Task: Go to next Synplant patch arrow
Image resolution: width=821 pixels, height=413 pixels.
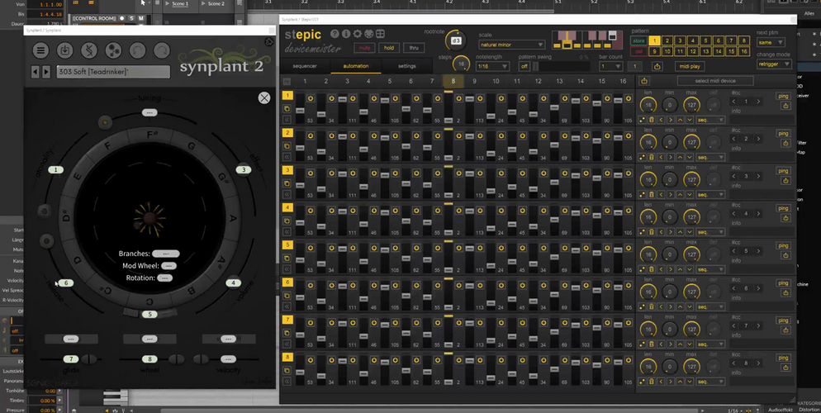Action: (46, 72)
